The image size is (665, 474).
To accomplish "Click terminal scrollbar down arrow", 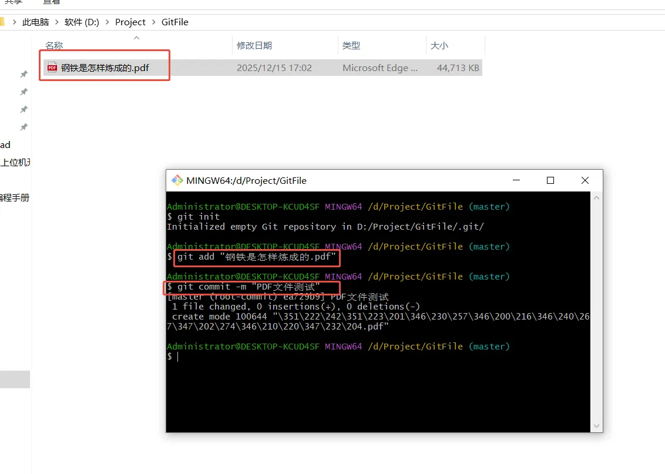I will [596, 426].
